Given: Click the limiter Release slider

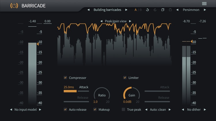Looking at the screenshot, I should coord(157,102).
